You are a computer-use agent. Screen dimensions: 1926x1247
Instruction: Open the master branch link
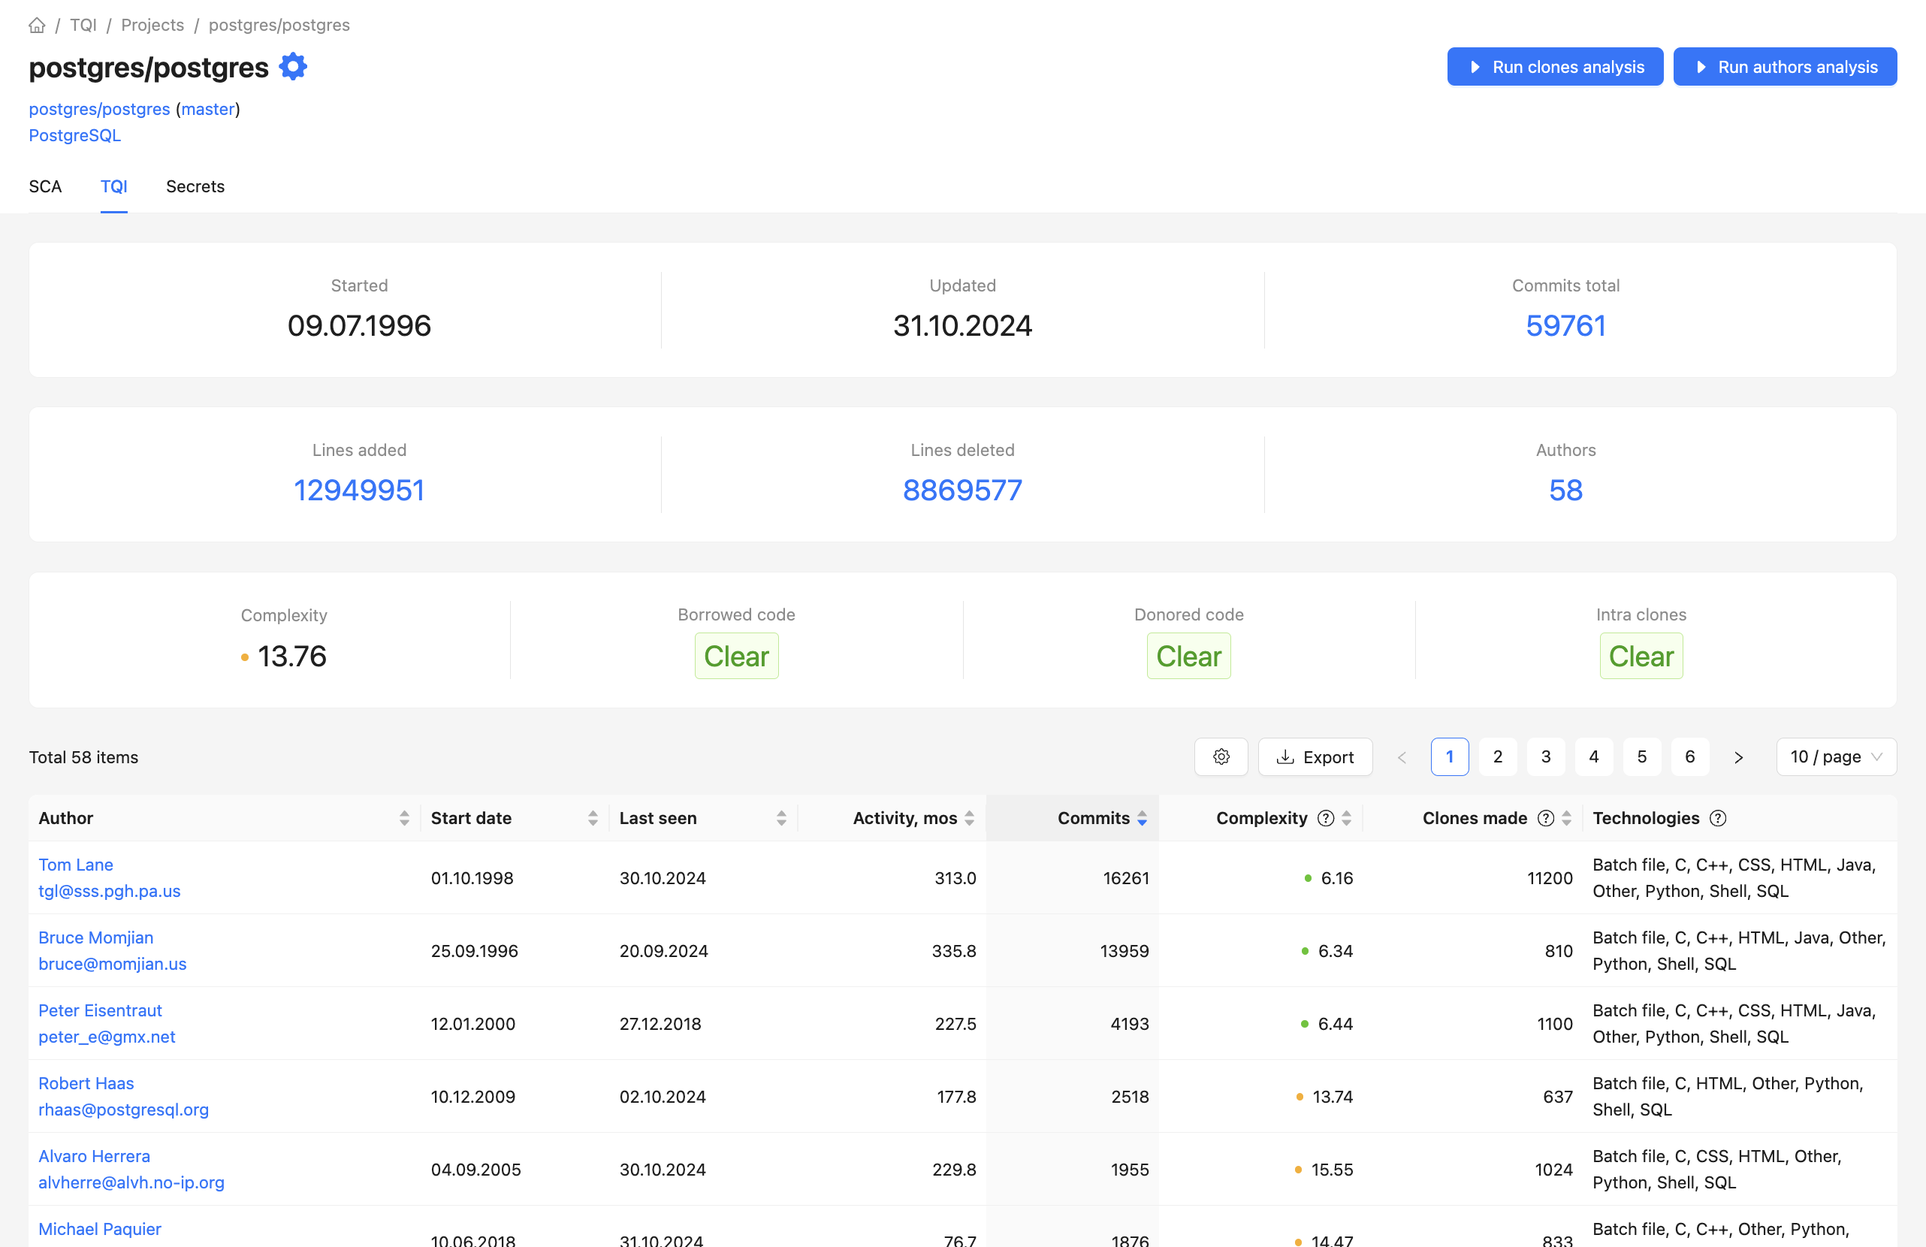[208, 108]
